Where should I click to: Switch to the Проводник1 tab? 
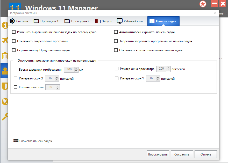(x=46, y=21)
